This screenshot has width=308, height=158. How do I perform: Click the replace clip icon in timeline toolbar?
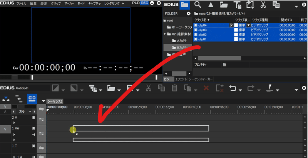[187, 88]
